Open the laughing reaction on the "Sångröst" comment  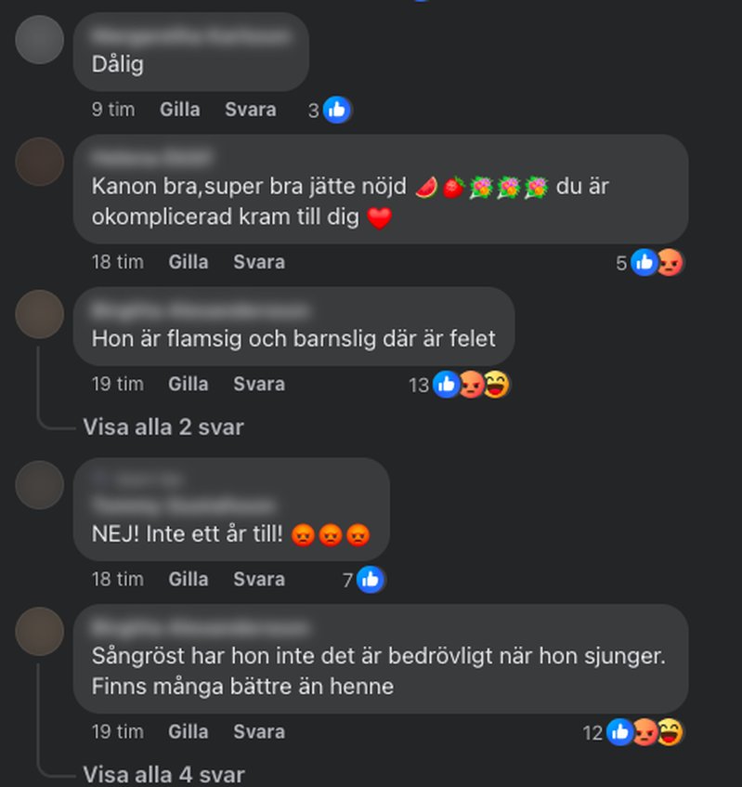click(x=670, y=732)
